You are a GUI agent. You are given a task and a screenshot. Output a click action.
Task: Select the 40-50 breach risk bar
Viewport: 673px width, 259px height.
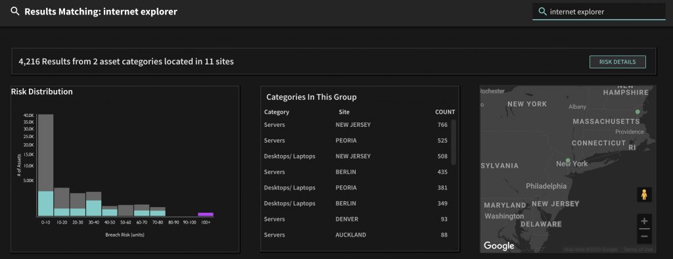click(x=110, y=211)
